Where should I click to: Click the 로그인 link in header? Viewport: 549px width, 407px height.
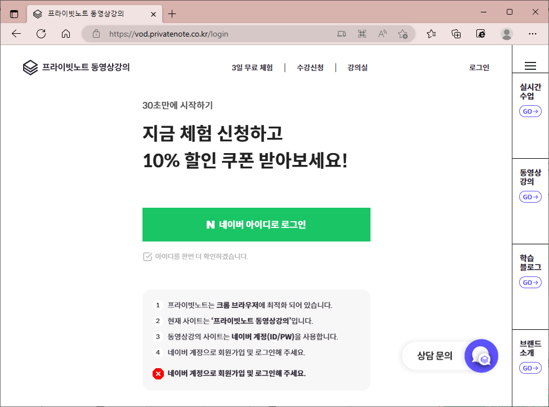(x=479, y=68)
